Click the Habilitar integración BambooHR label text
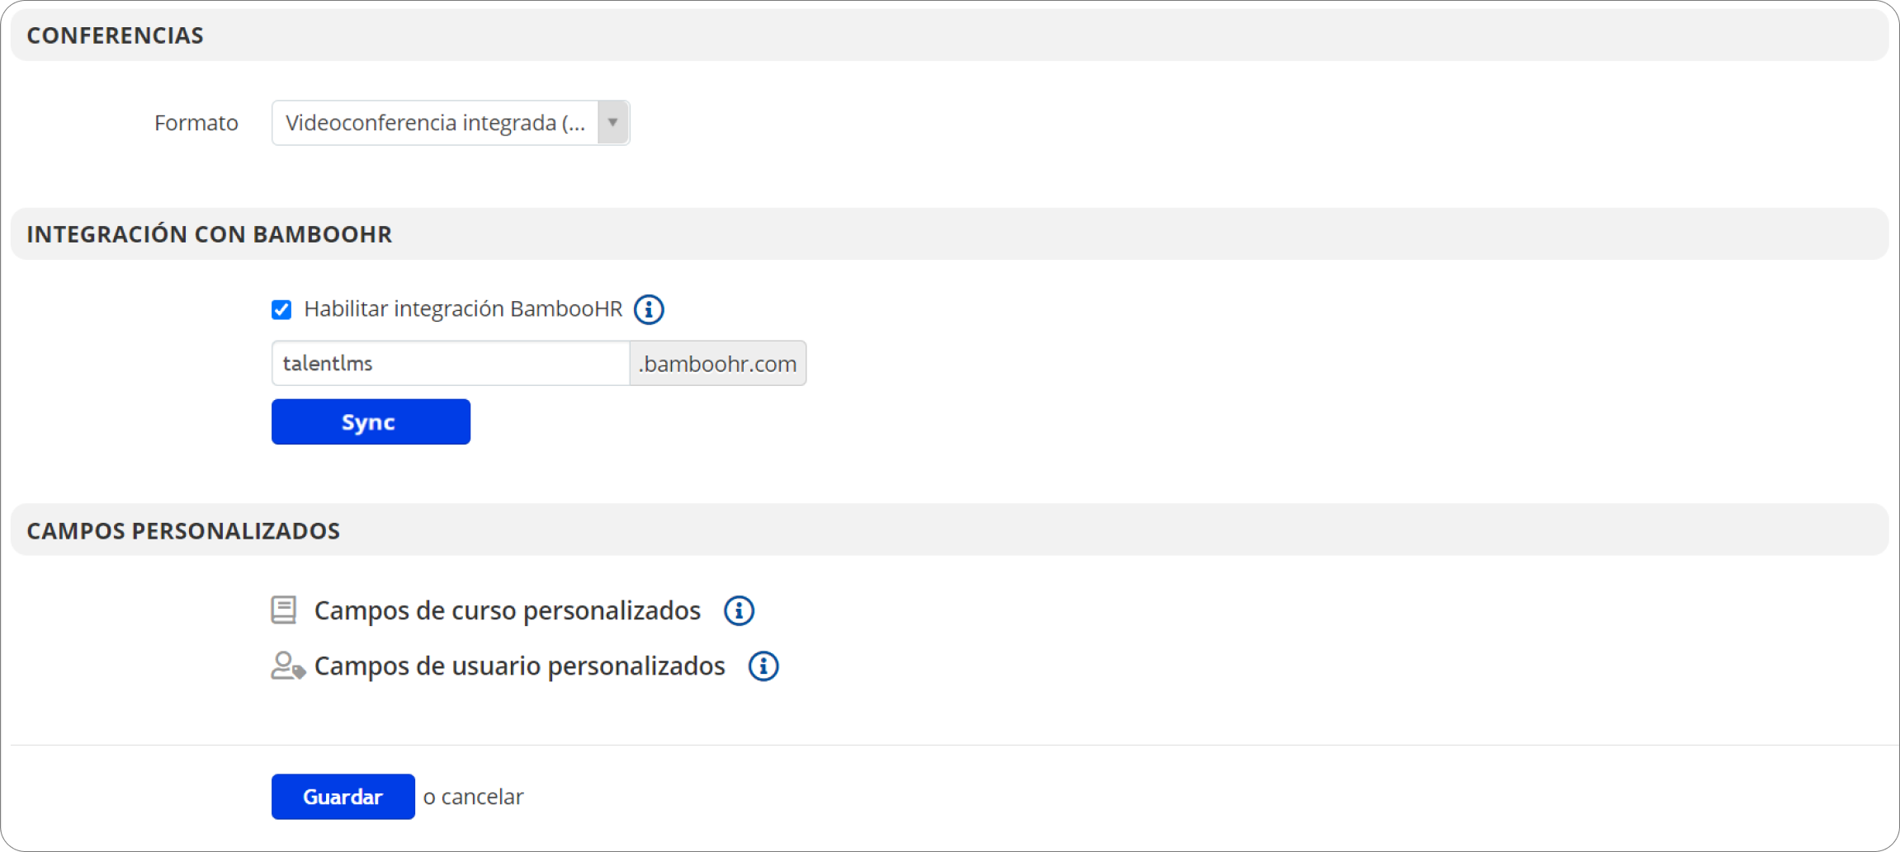 click(x=462, y=309)
